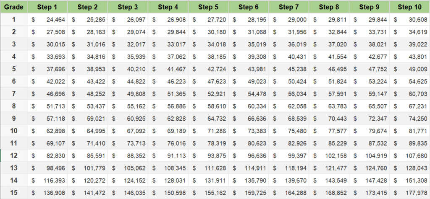Image resolution: width=430 pixels, height=199 pixels.
Task: Click the Step 1 column header
Action: 47,7
